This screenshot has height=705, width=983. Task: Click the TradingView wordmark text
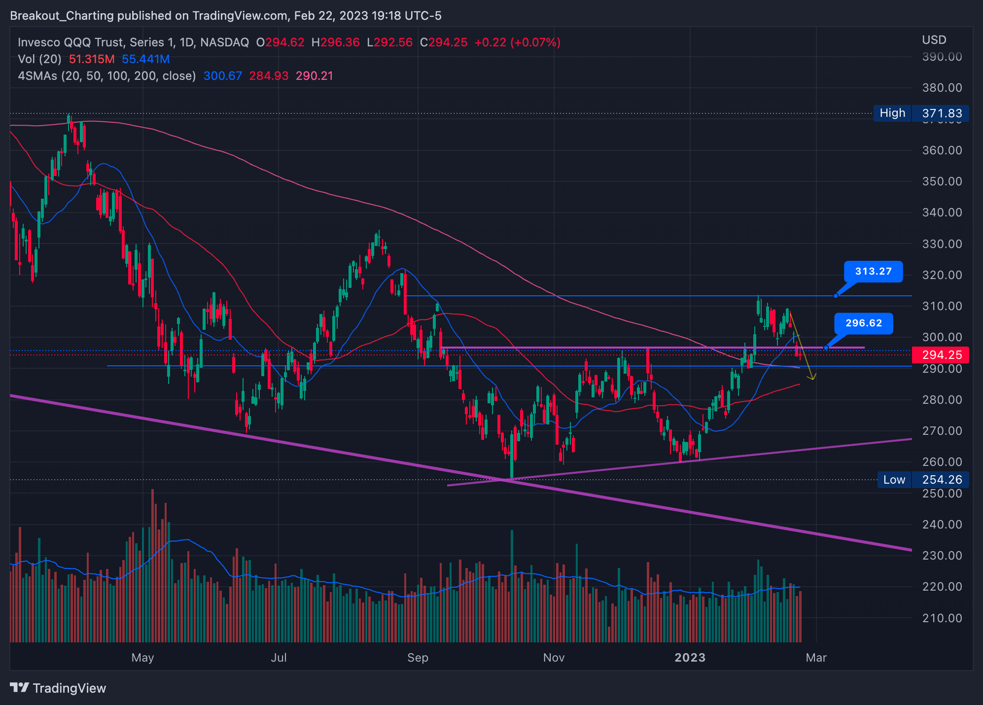[69, 688]
